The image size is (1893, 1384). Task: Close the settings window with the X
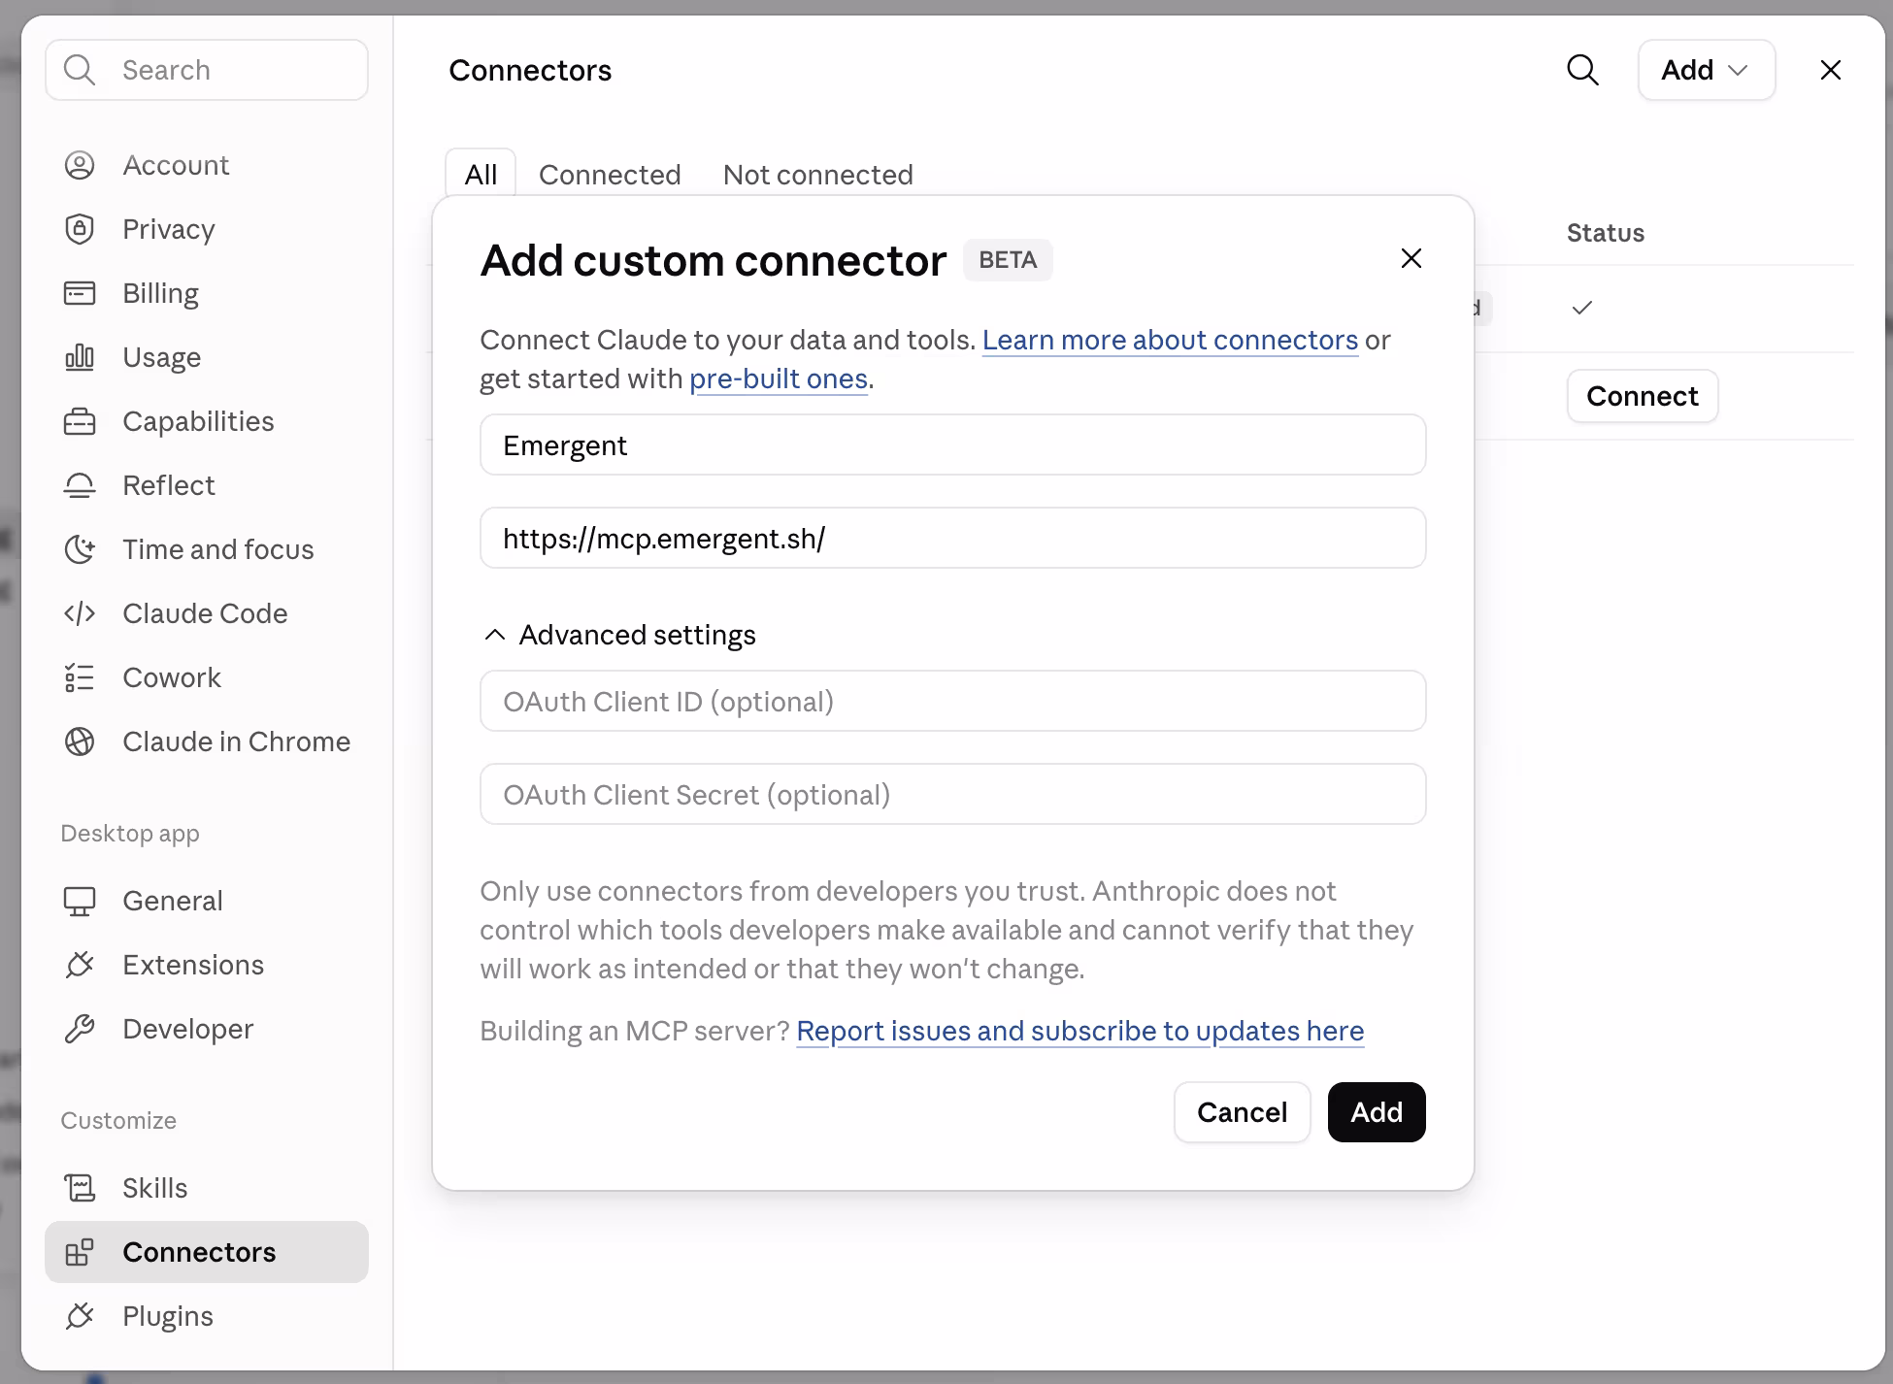[x=1831, y=70]
